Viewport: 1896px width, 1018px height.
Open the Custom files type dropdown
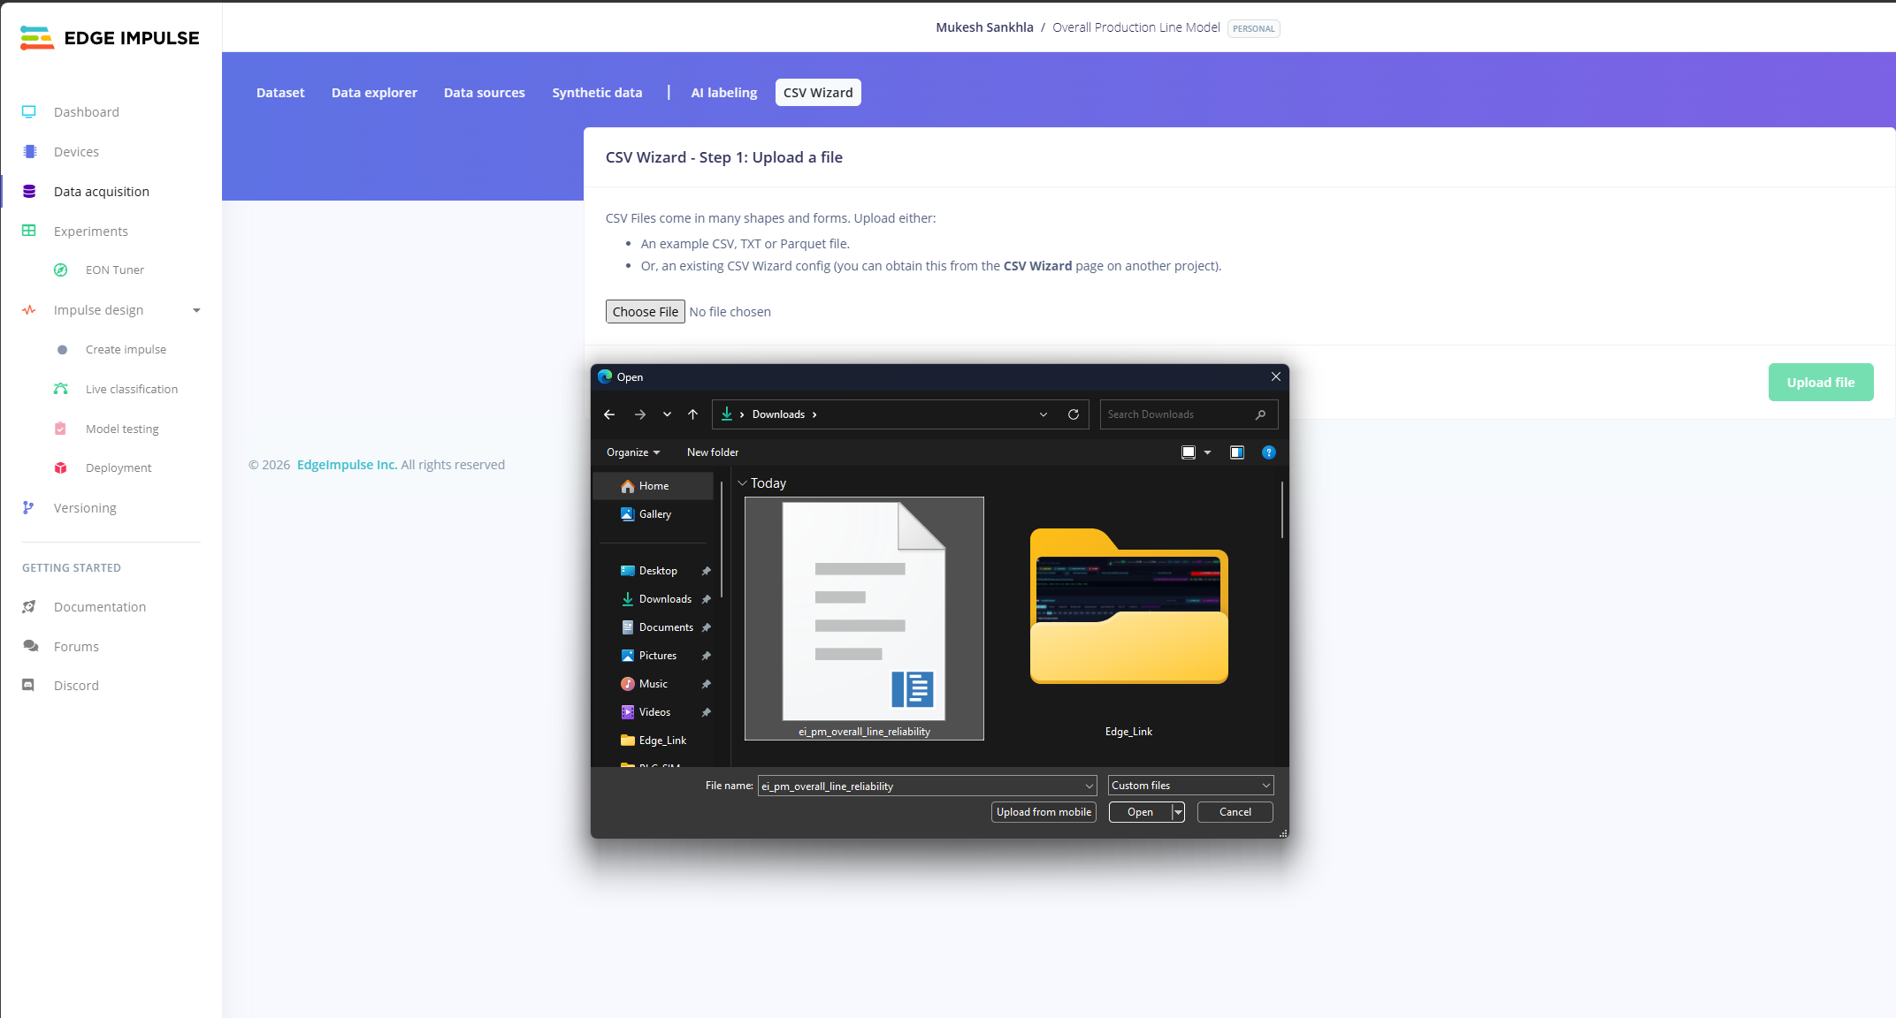(1190, 786)
